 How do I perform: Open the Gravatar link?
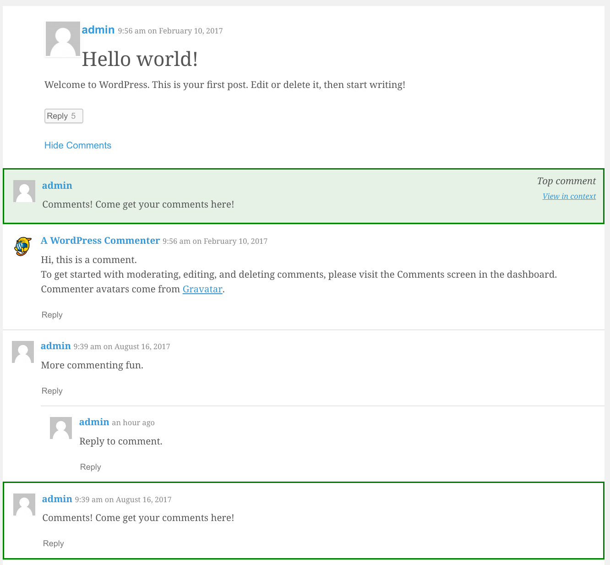click(x=202, y=289)
